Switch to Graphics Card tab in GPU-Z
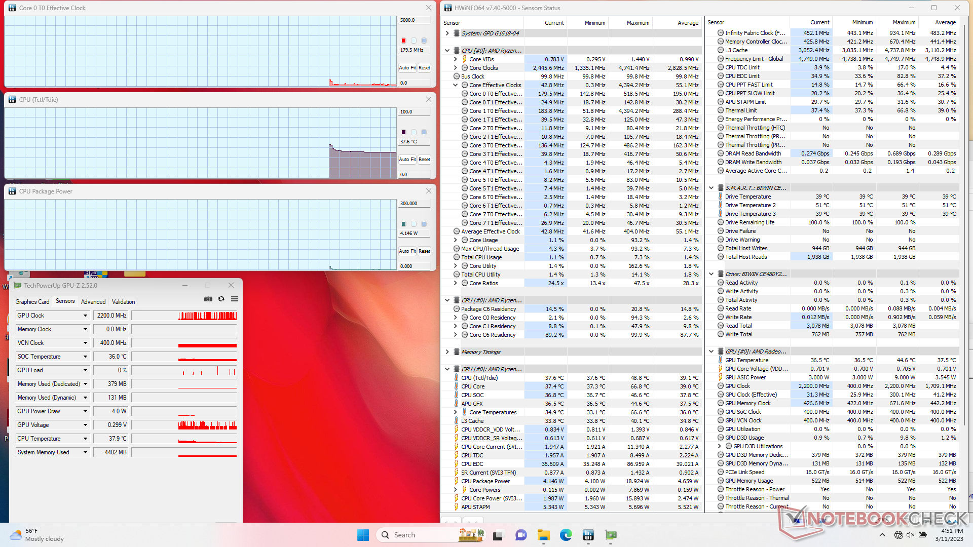Image resolution: width=973 pixels, height=547 pixels. [x=32, y=302]
